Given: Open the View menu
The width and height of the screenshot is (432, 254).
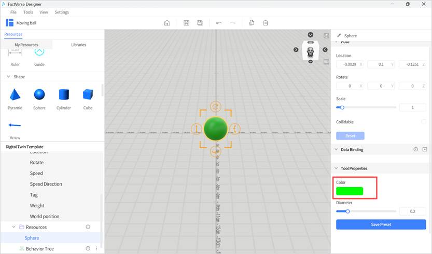Looking at the screenshot, I should pos(44,12).
